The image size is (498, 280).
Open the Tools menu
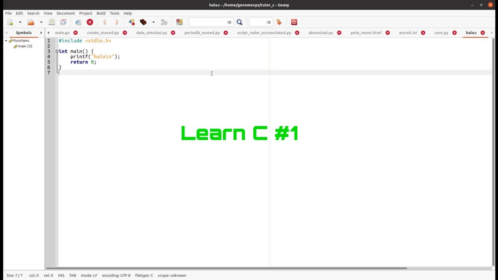tap(114, 13)
